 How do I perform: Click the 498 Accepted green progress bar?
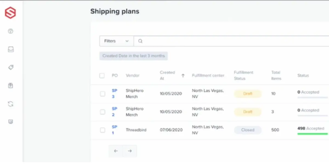tap(313, 134)
